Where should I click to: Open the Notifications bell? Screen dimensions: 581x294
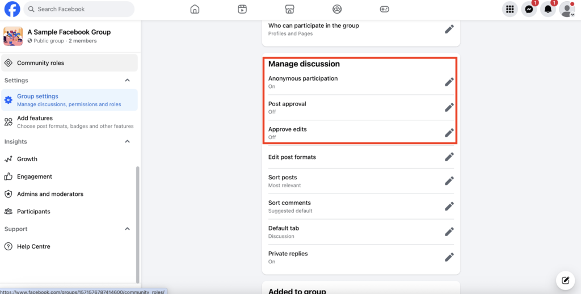click(548, 10)
